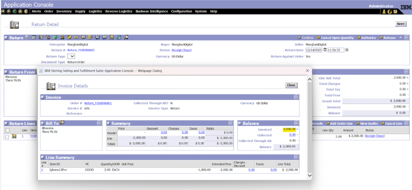The image size is (412, 190).
Task: Click the dialog scrollbar down arrow
Action: tap(309, 176)
